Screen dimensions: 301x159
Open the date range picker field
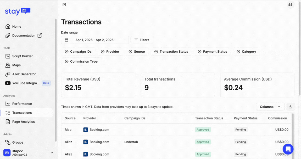[x=100, y=40]
